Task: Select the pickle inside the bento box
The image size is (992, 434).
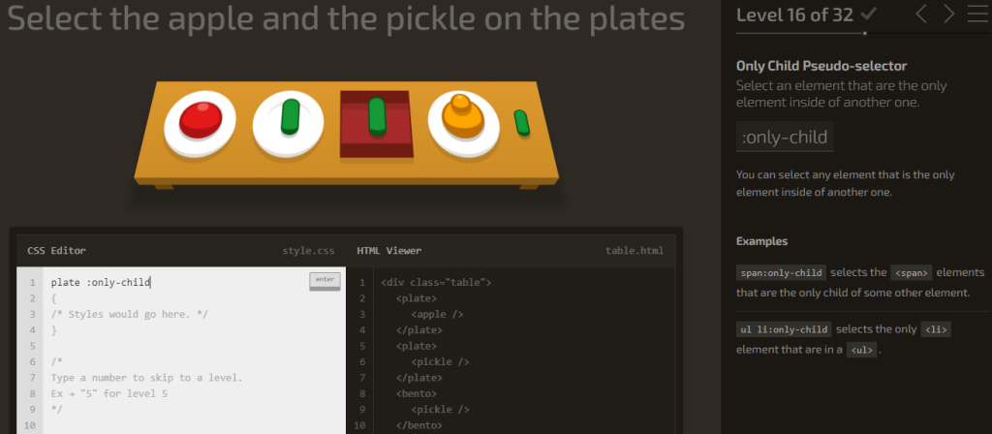Action: pos(377,116)
